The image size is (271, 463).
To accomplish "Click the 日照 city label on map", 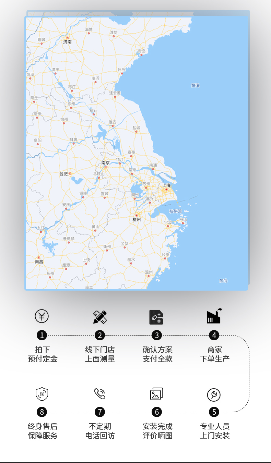I will click(122, 69).
